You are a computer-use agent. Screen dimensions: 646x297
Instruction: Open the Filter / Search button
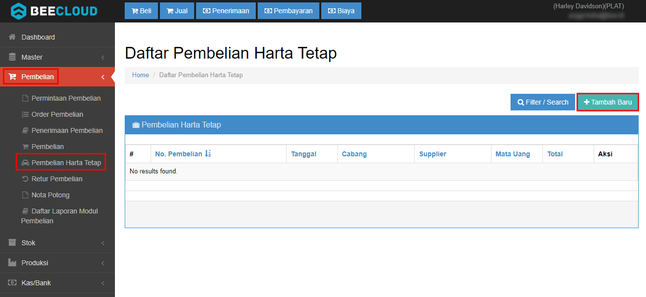point(543,102)
